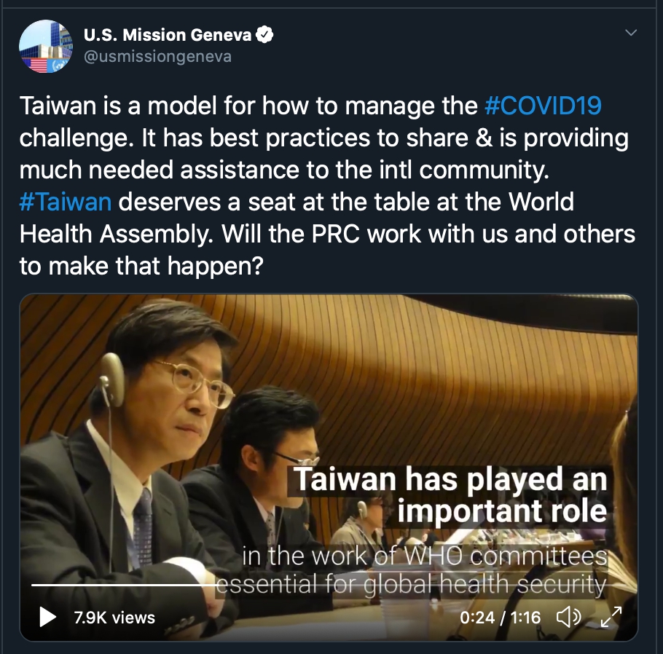Click the 0:24 / 1:16 time display

(501, 617)
